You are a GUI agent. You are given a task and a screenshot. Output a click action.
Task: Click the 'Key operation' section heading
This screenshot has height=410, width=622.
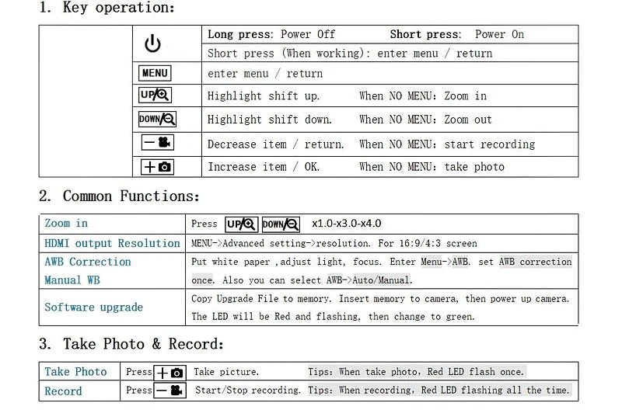(107, 8)
